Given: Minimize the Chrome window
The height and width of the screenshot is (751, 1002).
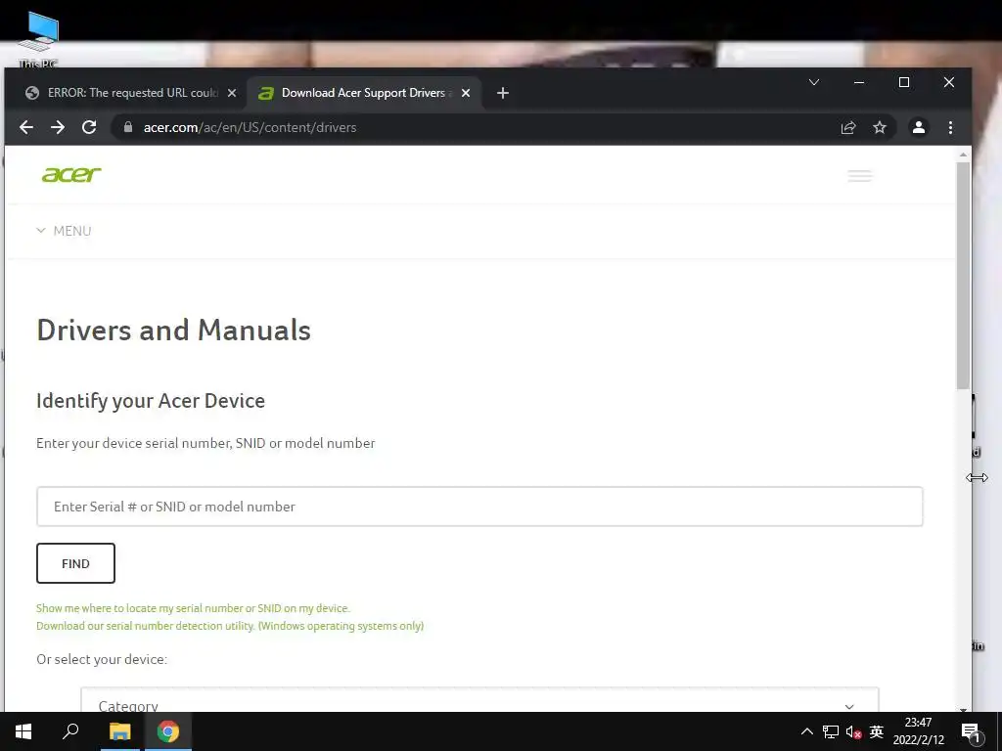Looking at the screenshot, I should [859, 82].
